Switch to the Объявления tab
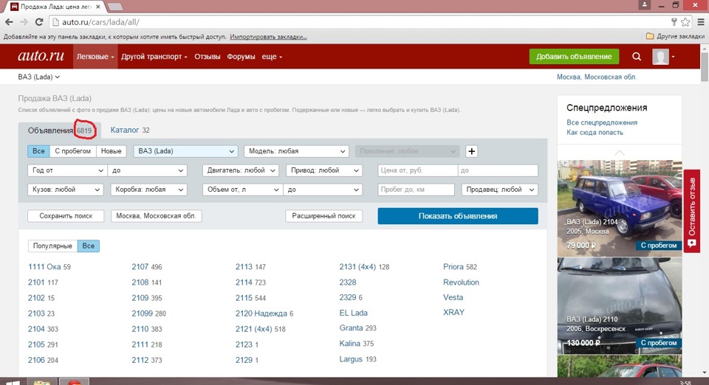 click(x=60, y=131)
